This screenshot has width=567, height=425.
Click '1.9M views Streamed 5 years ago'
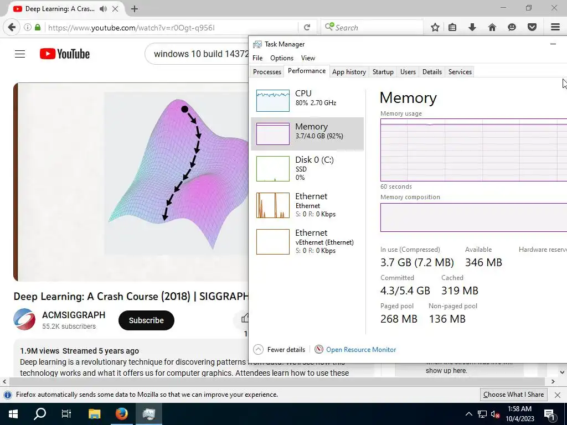click(x=80, y=351)
